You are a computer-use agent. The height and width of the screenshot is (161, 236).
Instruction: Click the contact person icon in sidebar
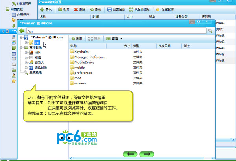pos(14,75)
